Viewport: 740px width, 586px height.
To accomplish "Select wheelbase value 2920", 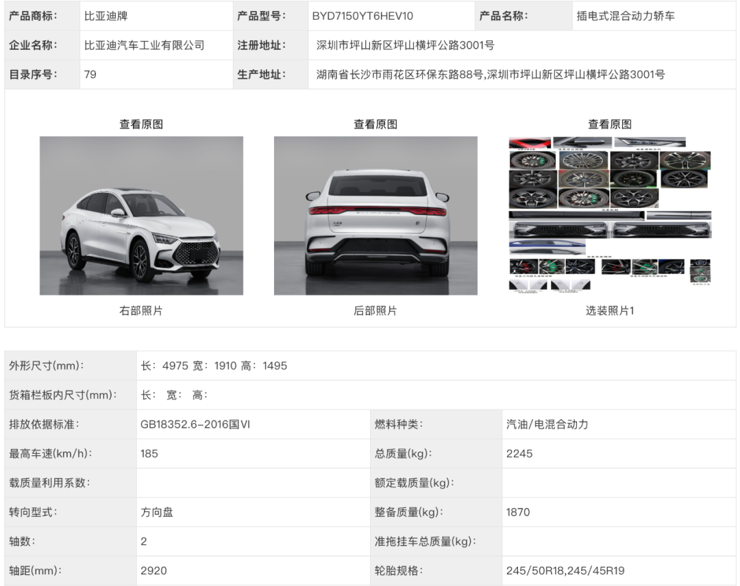I will click(x=153, y=570).
